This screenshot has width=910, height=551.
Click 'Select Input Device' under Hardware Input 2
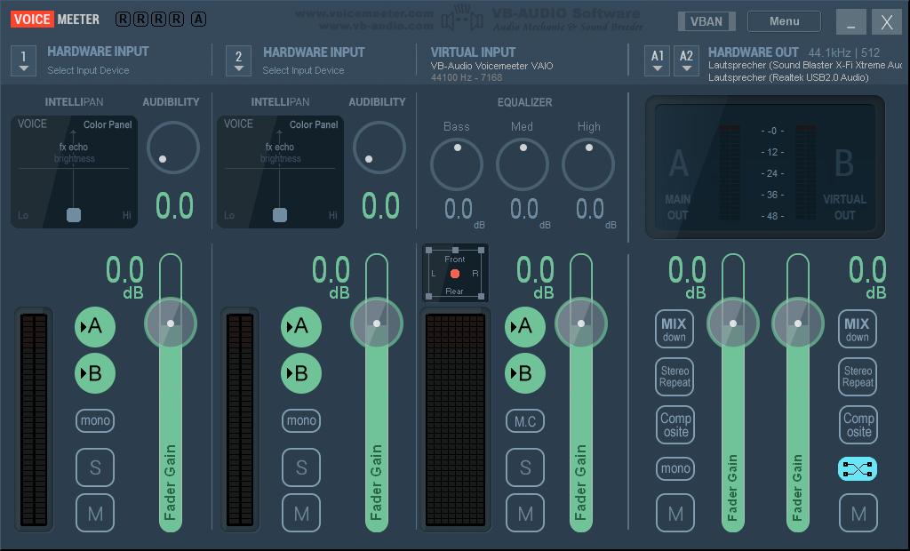[303, 70]
